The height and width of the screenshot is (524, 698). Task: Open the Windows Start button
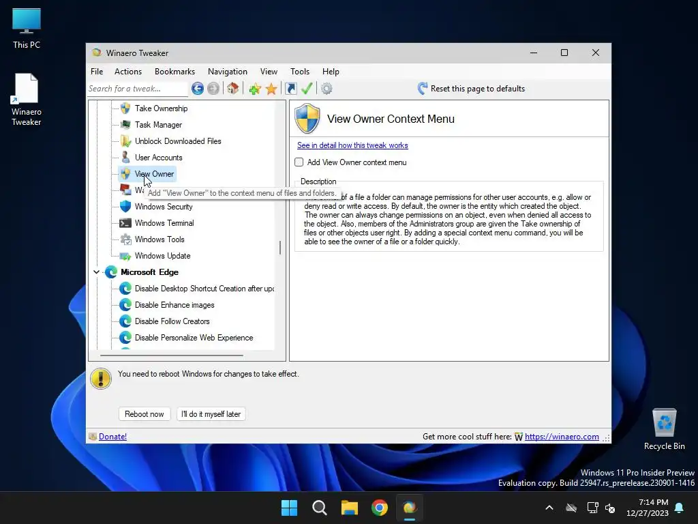pos(289,508)
